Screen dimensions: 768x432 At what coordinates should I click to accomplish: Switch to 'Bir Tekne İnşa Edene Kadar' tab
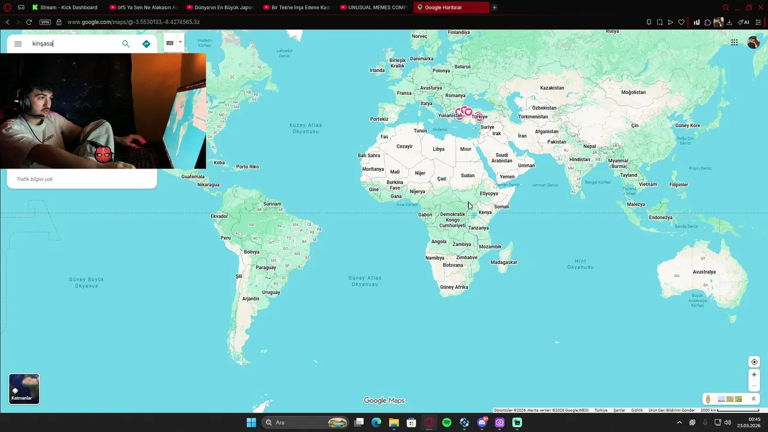(296, 7)
